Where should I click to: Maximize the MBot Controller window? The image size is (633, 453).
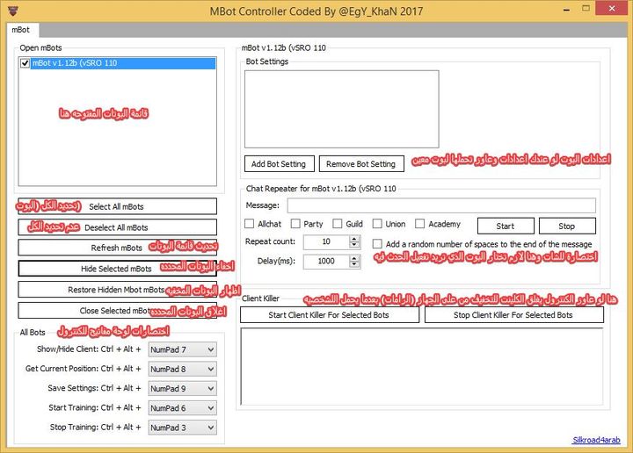(586, 8)
